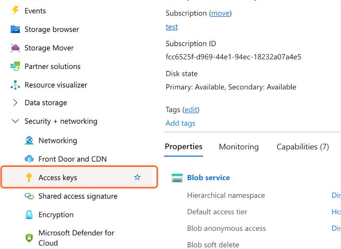Click the Shared access signature icon
Screen dimensions: 341x249
[29, 196]
